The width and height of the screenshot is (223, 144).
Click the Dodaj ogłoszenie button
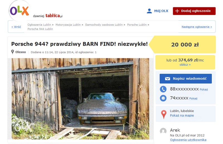click(194, 11)
